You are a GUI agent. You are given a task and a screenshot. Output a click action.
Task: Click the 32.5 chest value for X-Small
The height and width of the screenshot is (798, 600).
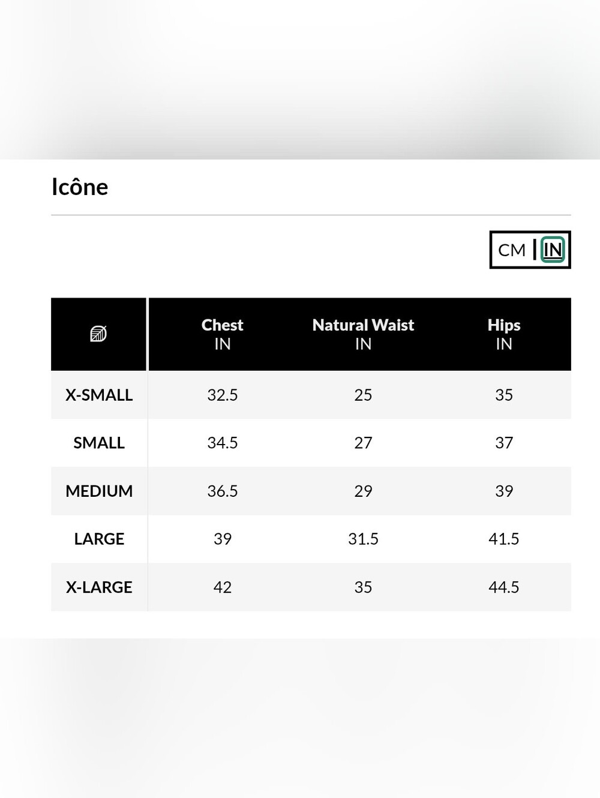[223, 395]
